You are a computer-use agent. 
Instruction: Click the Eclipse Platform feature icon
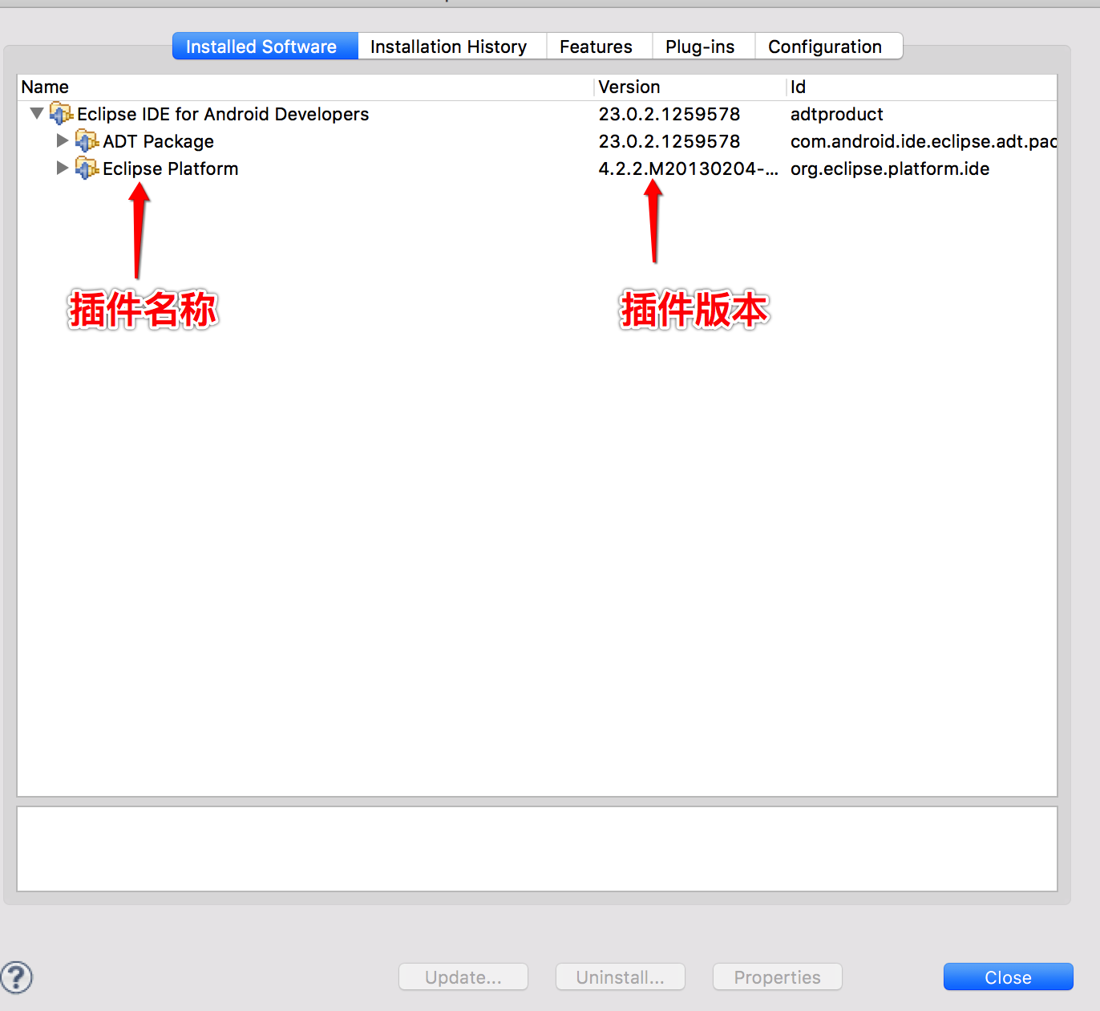(87, 168)
